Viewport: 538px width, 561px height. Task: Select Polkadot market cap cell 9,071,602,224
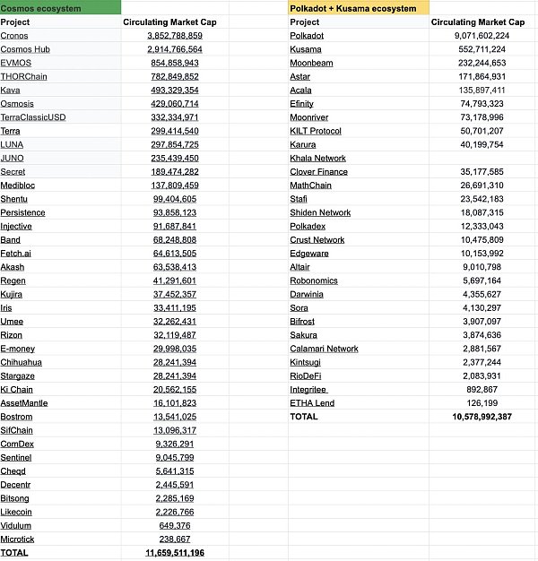[x=478, y=36]
